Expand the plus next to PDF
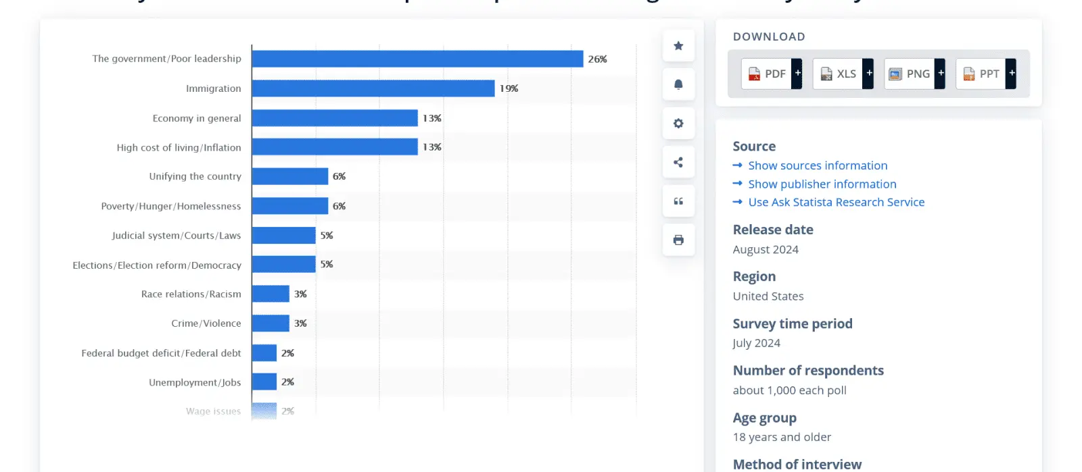Image resolution: width=1082 pixels, height=472 pixels. coord(798,74)
